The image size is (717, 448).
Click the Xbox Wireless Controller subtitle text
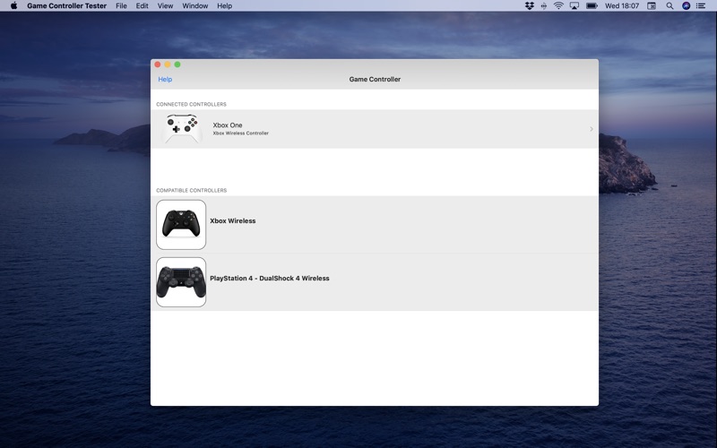click(x=240, y=133)
